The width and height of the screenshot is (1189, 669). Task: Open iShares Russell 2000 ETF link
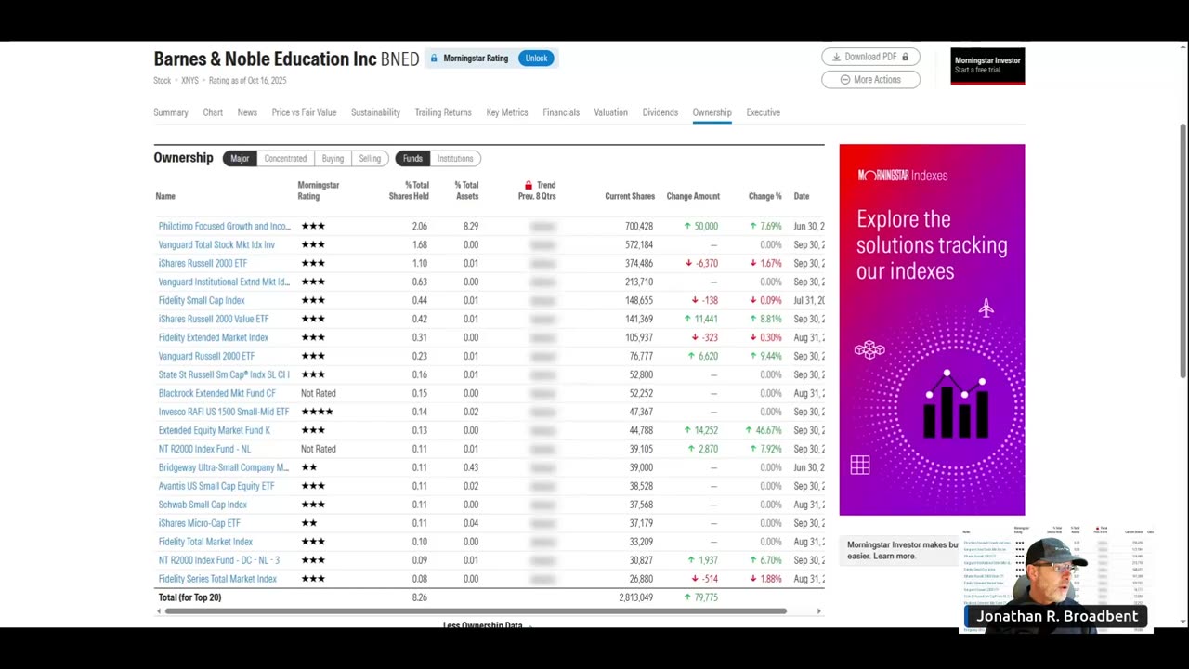(203, 263)
